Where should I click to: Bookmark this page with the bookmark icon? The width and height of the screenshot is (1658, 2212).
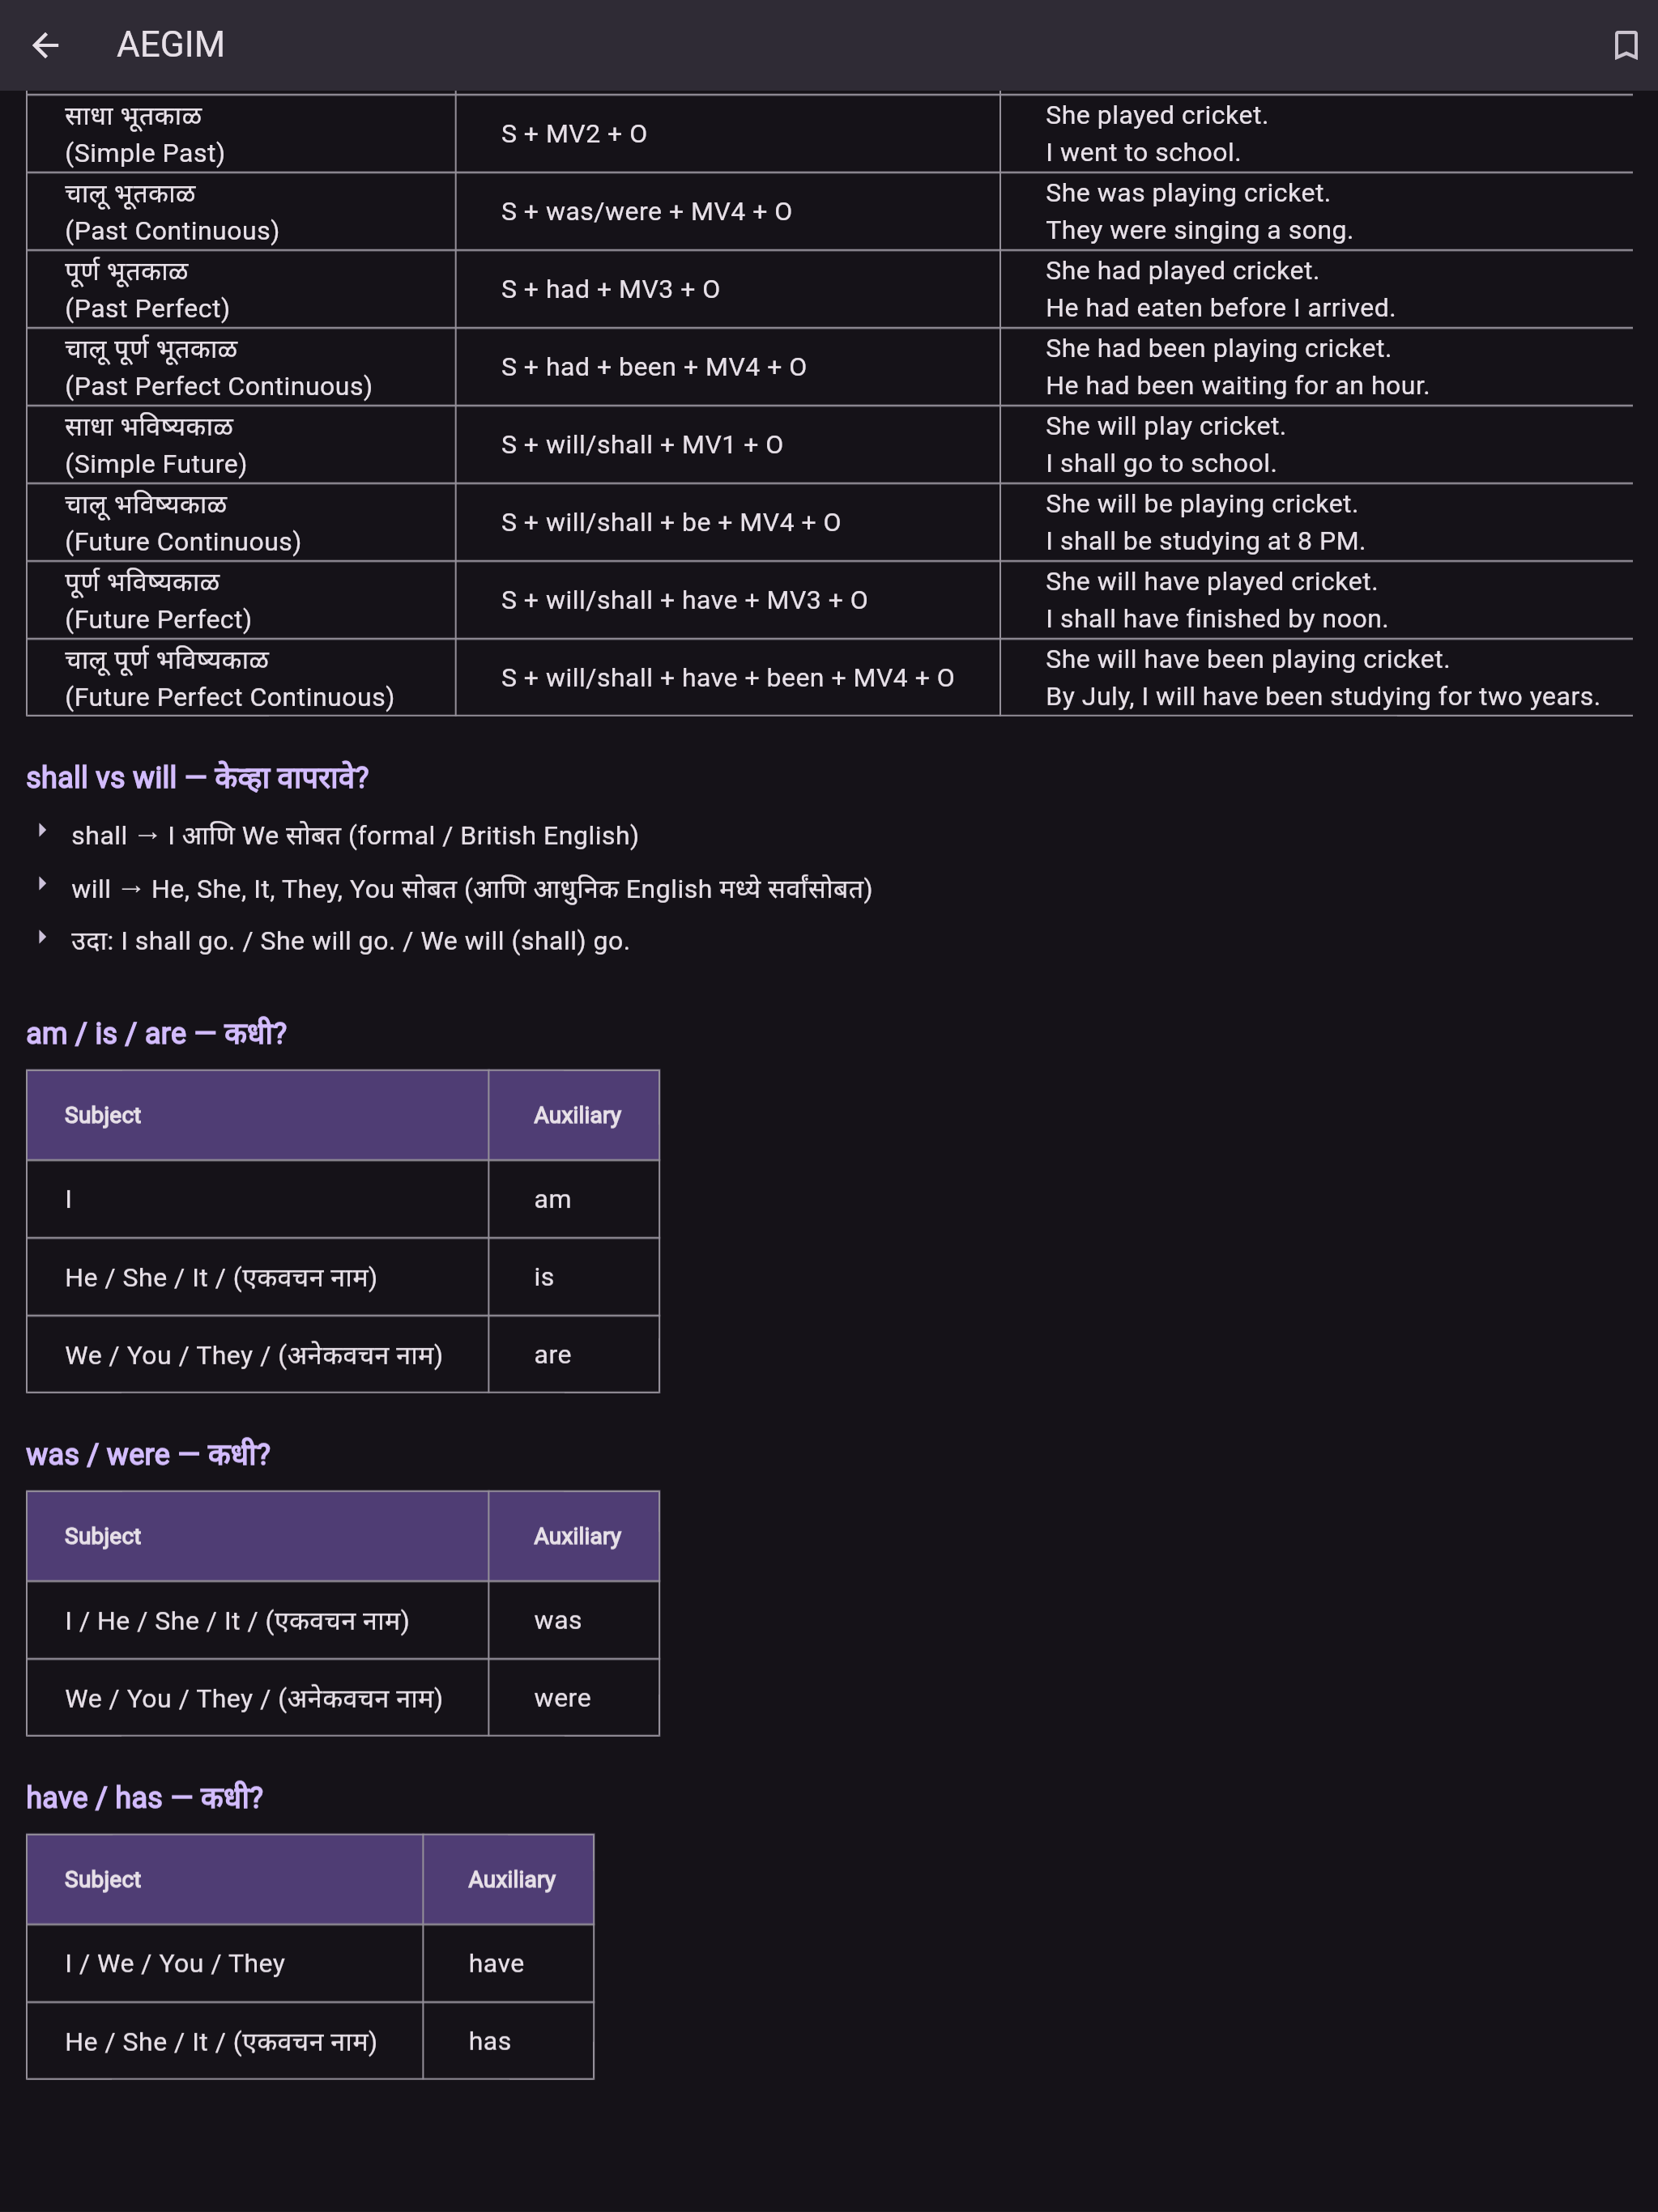pyautogui.click(x=1625, y=45)
